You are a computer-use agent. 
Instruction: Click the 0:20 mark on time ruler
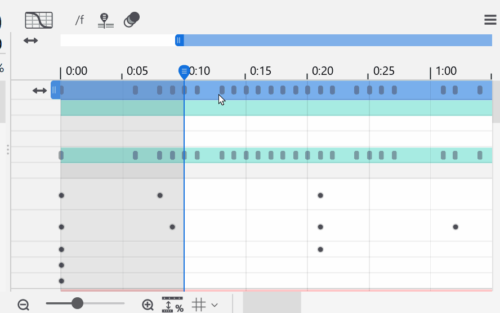coord(322,71)
